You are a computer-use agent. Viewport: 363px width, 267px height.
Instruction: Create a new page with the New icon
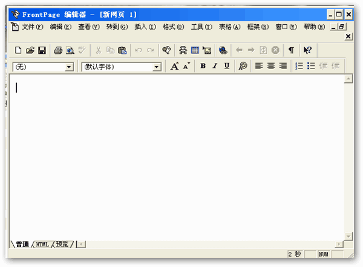[x=18, y=50]
